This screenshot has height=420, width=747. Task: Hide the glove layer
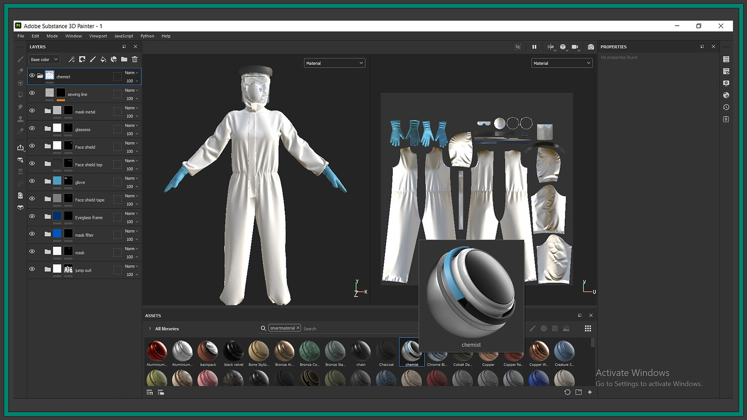[x=32, y=181]
